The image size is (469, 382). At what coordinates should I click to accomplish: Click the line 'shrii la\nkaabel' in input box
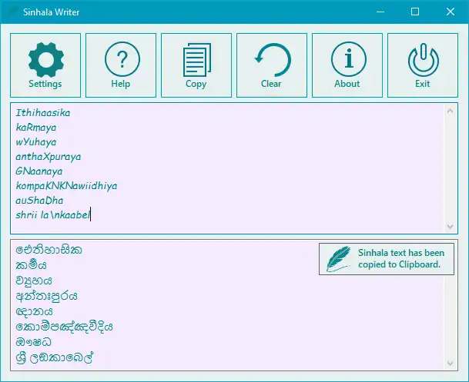point(53,215)
